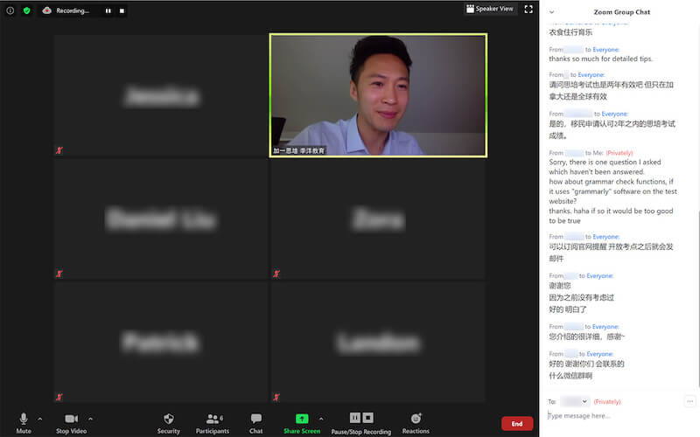Click Pause/Stop Recording in bottom toolbar
The width and height of the screenshot is (700, 437).
click(361, 420)
